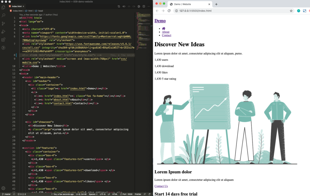Click the half-circle preview icon in editor toolbar
Viewport: 310px width, 196px height.
pos(139,6)
